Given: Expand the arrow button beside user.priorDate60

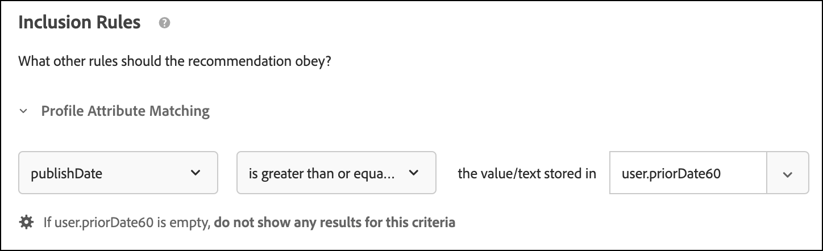Looking at the screenshot, I should pos(787,173).
